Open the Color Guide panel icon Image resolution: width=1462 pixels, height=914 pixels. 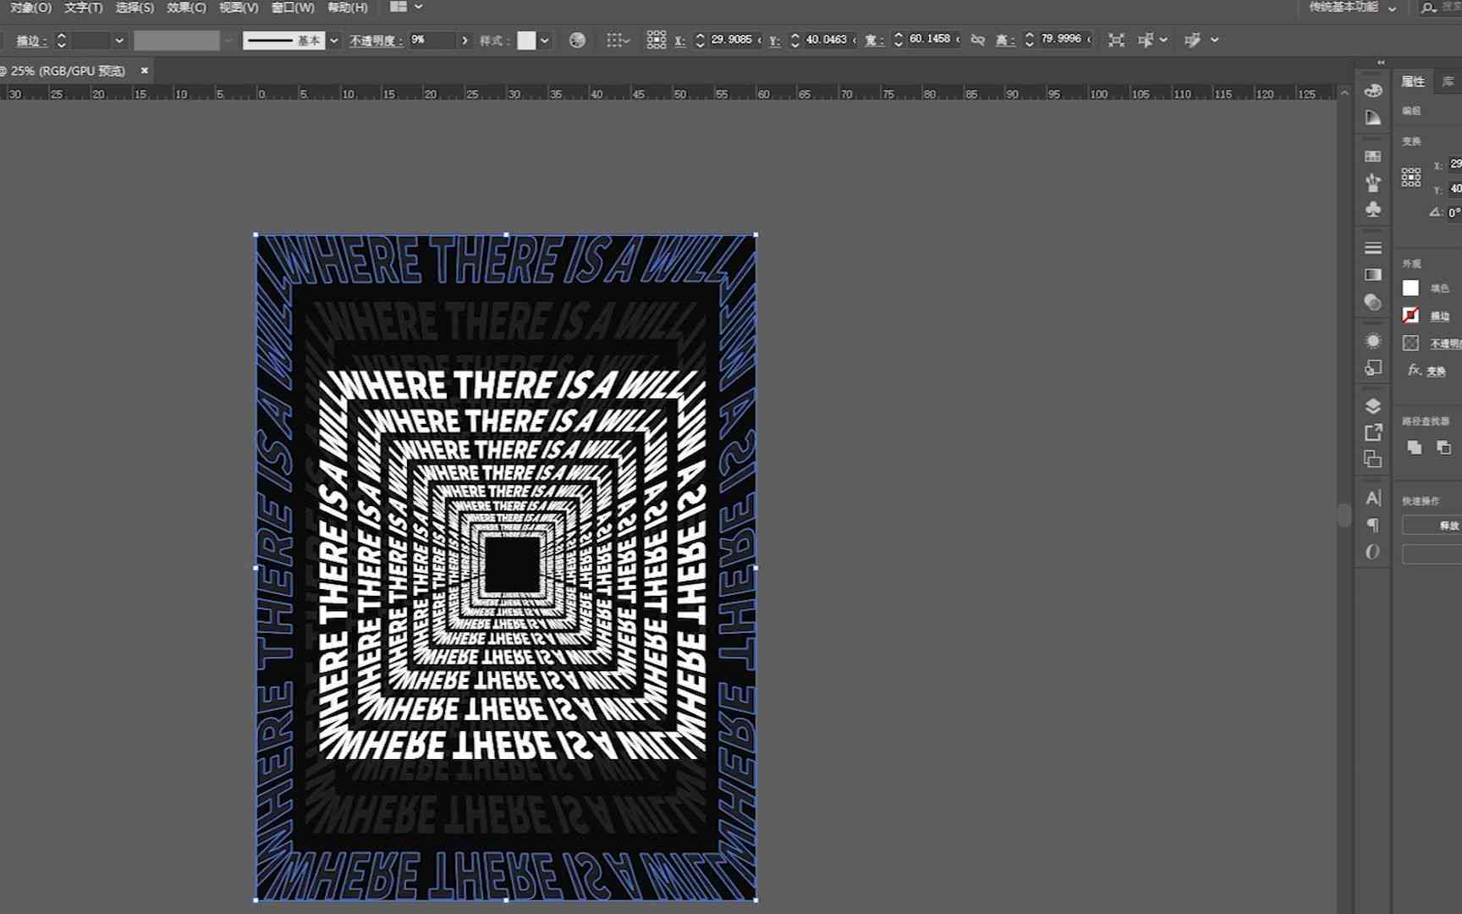click(1373, 118)
